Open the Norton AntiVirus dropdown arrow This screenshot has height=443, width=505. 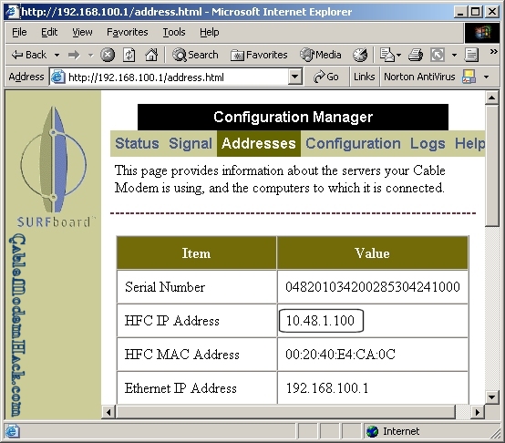(x=487, y=77)
